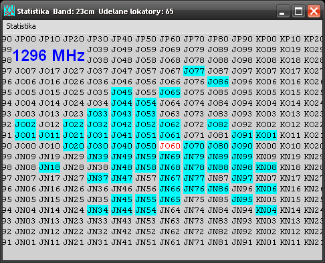The width and height of the screenshot is (325, 263).
Task: Click the JN61 locator cell
Action: tap(170, 242)
